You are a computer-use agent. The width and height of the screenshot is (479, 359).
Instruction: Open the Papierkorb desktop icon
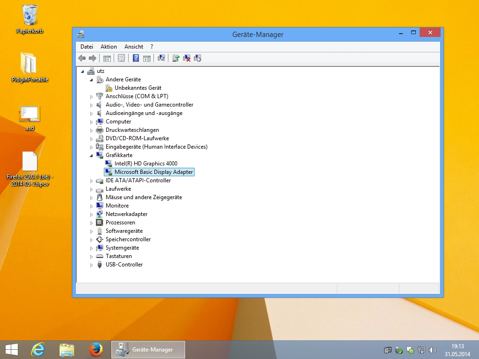tap(29, 15)
